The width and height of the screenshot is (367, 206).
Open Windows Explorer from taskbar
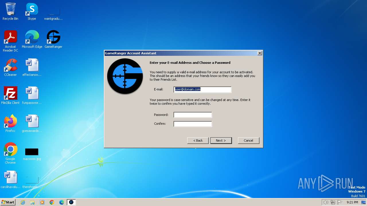(x=32, y=202)
